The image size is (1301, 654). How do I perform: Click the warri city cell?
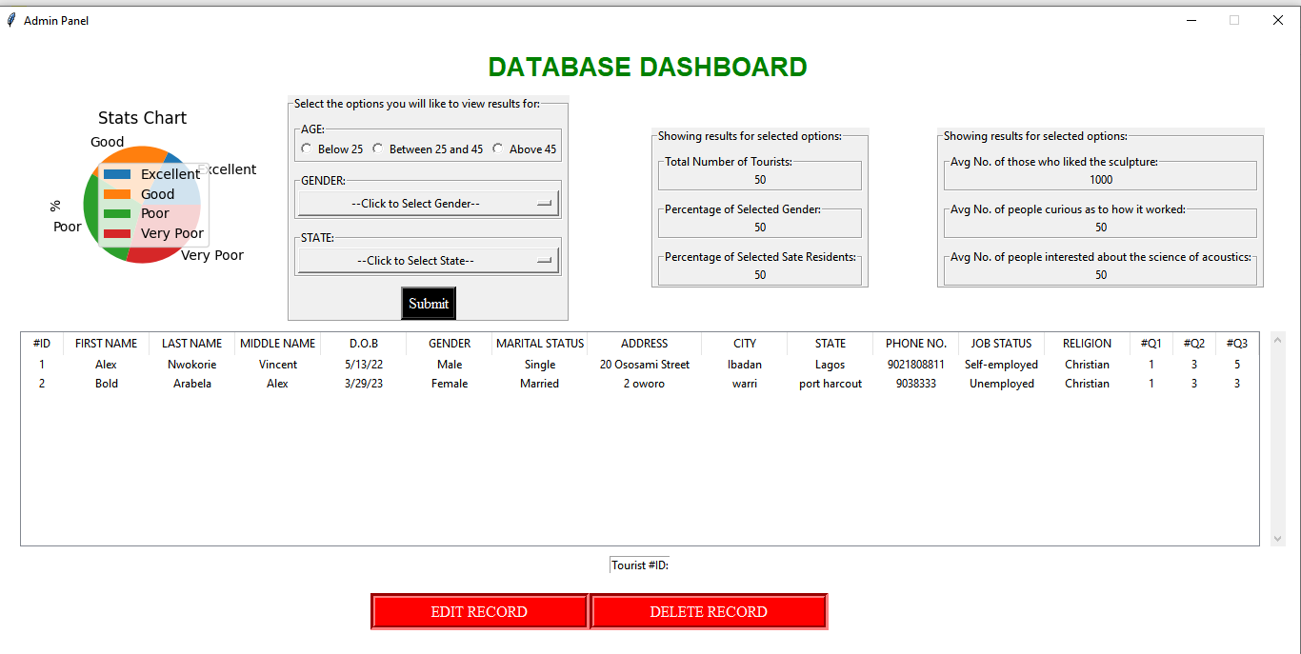click(x=745, y=384)
